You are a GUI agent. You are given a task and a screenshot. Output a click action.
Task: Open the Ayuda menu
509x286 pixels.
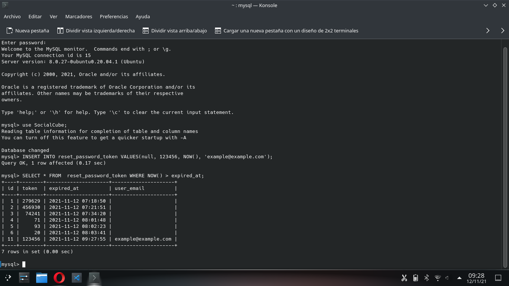[143, 16]
